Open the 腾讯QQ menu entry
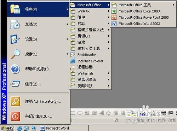177x131 pixels. point(90,36)
